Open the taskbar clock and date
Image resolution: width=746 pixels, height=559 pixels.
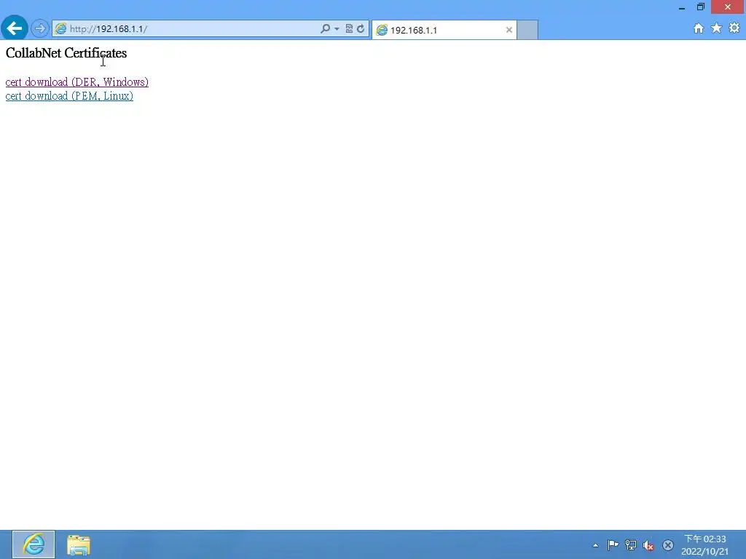click(704, 545)
